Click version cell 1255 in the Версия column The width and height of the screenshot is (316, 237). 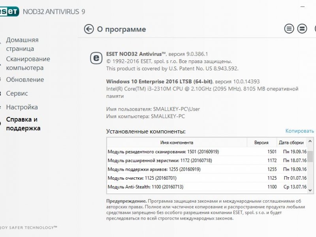point(272,169)
